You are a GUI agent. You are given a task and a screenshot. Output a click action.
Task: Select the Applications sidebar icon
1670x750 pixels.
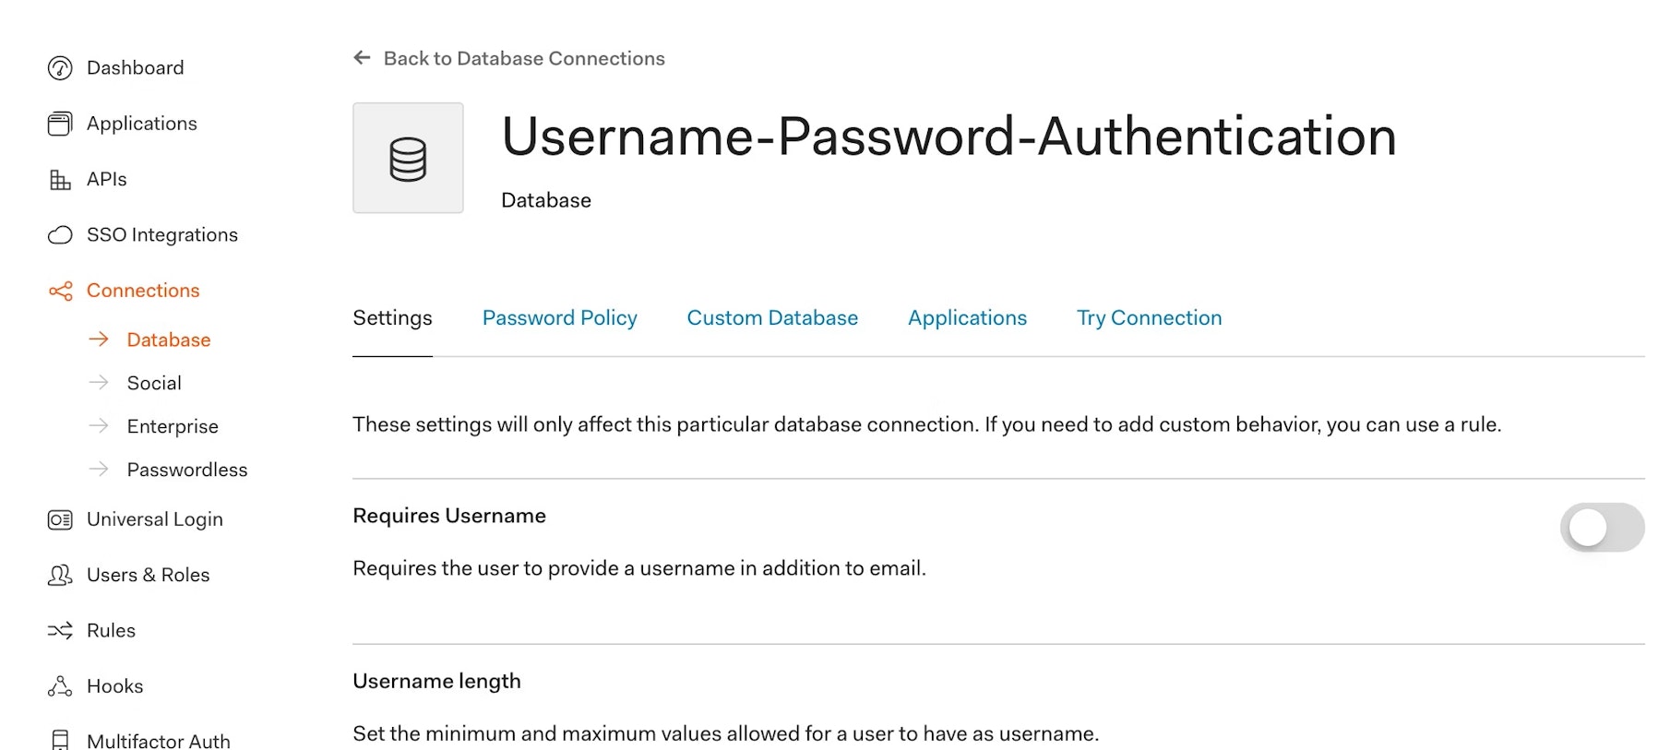(x=58, y=123)
